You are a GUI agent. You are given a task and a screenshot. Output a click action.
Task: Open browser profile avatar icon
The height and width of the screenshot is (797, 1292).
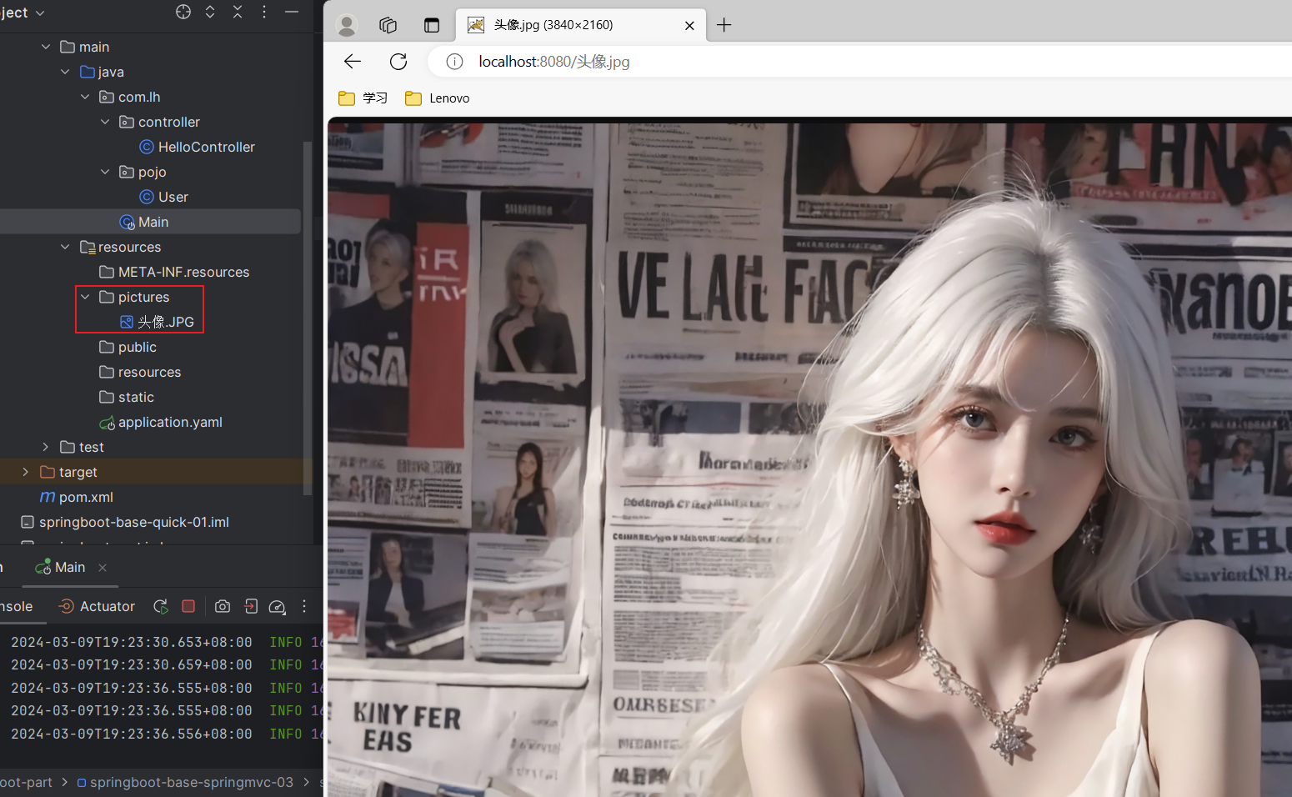click(x=347, y=26)
